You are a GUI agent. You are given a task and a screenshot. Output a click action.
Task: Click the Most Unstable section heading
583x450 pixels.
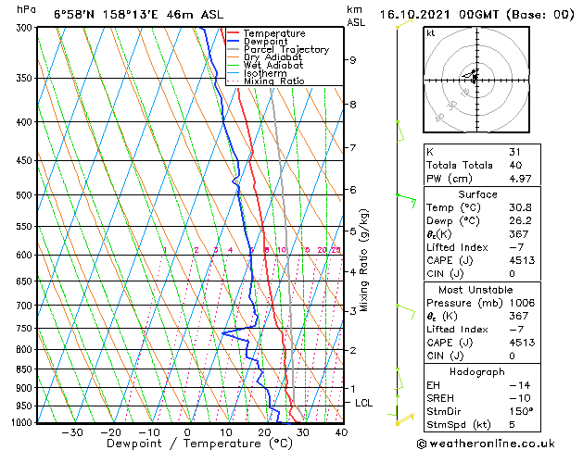(x=475, y=290)
